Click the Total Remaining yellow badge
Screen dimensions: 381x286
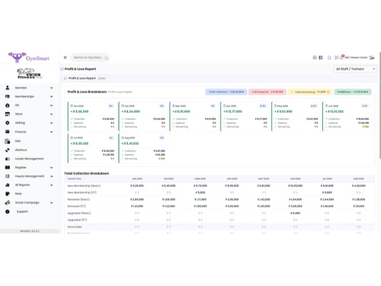pyautogui.click(x=310, y=92)
